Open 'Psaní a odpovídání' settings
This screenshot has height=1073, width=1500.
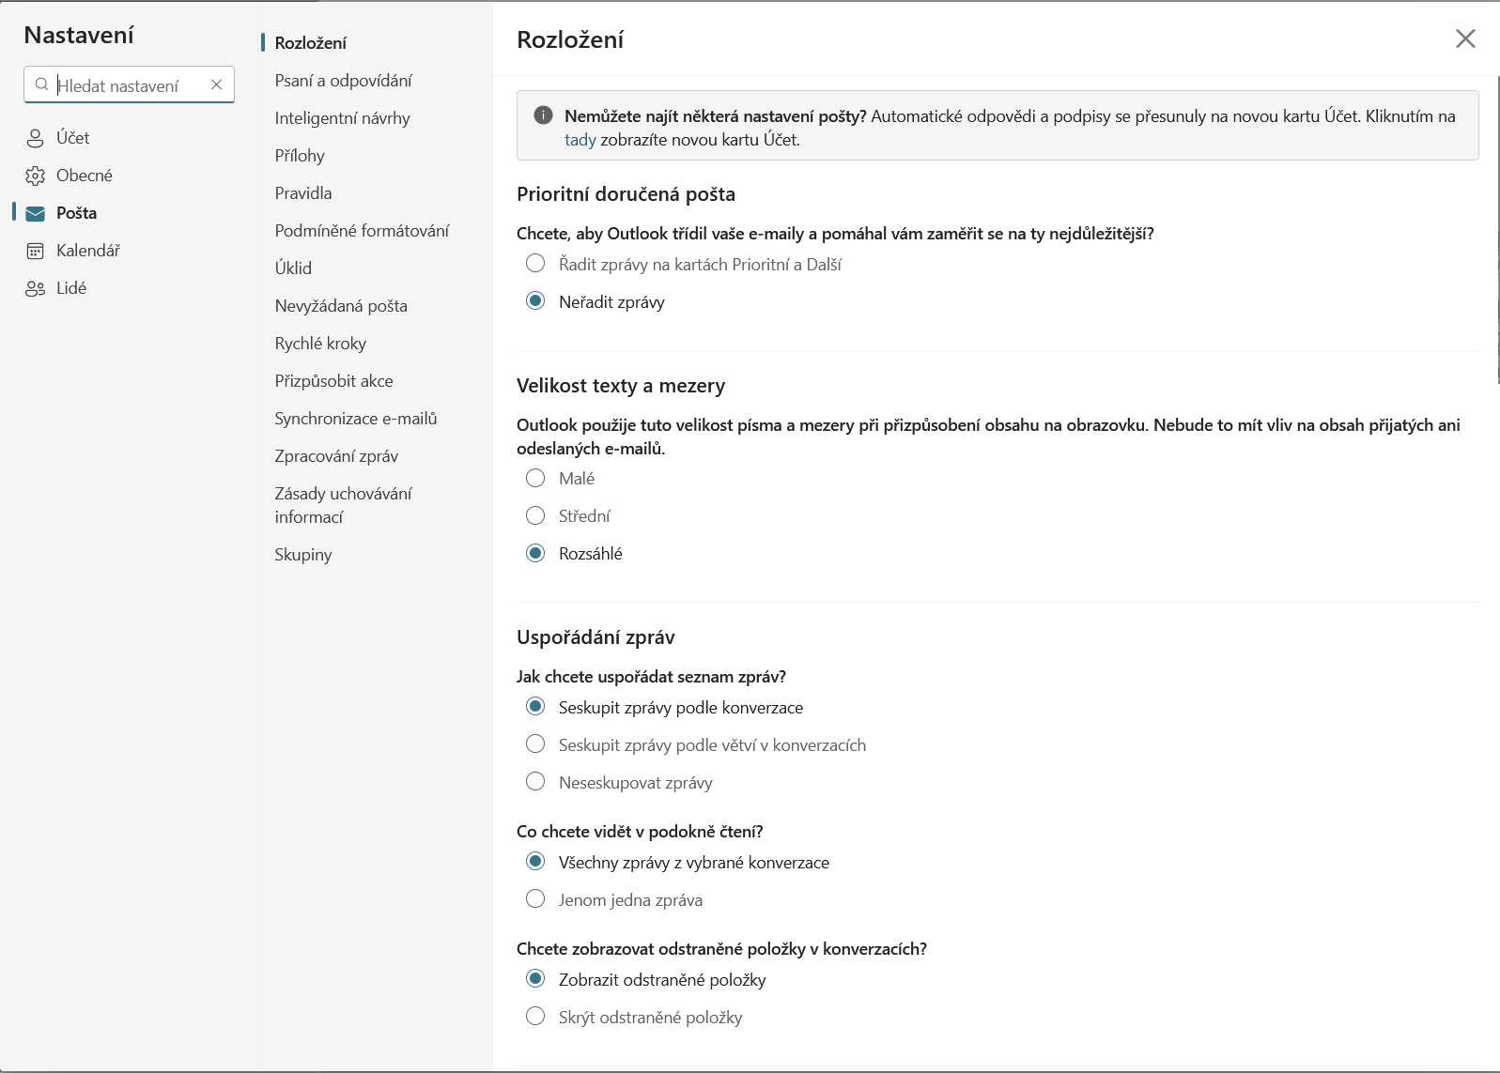point(343,81)
